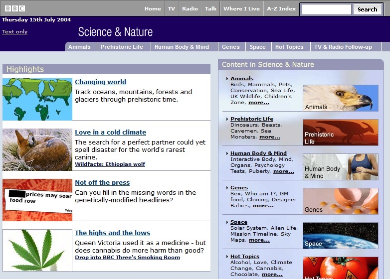Open the Changing world headline
The height and width of the screenshot is (279, 390).
click(x=100, y=82)
